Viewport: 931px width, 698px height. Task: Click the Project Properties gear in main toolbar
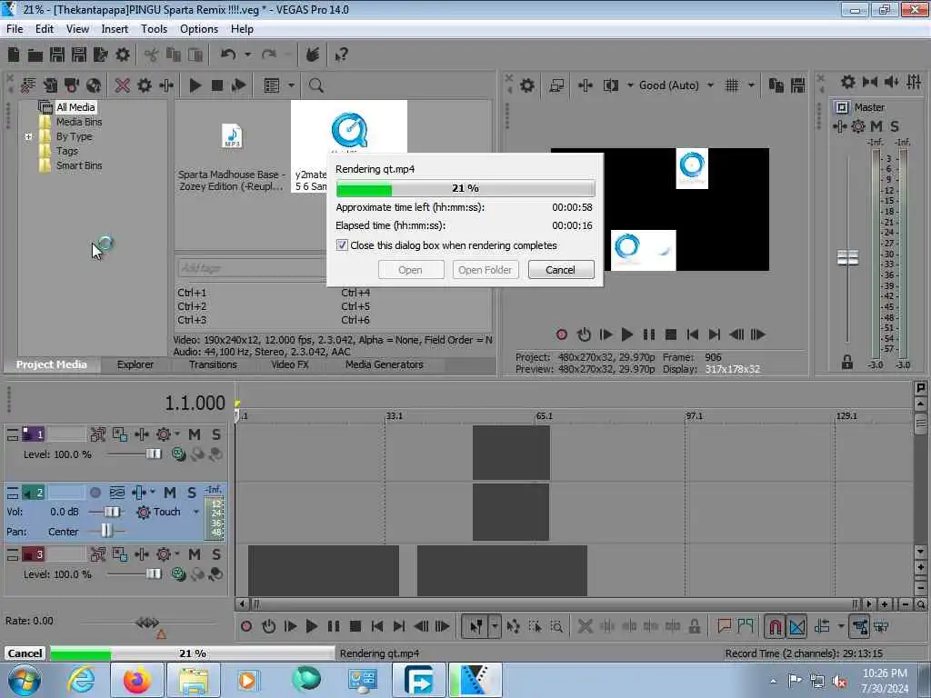point(123,55)
